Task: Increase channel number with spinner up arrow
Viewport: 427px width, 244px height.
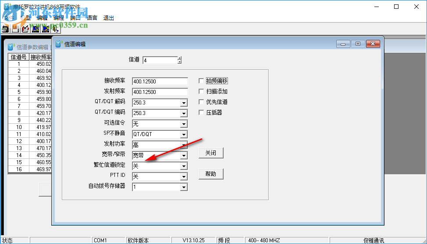Action: click(x=179, y=58)
